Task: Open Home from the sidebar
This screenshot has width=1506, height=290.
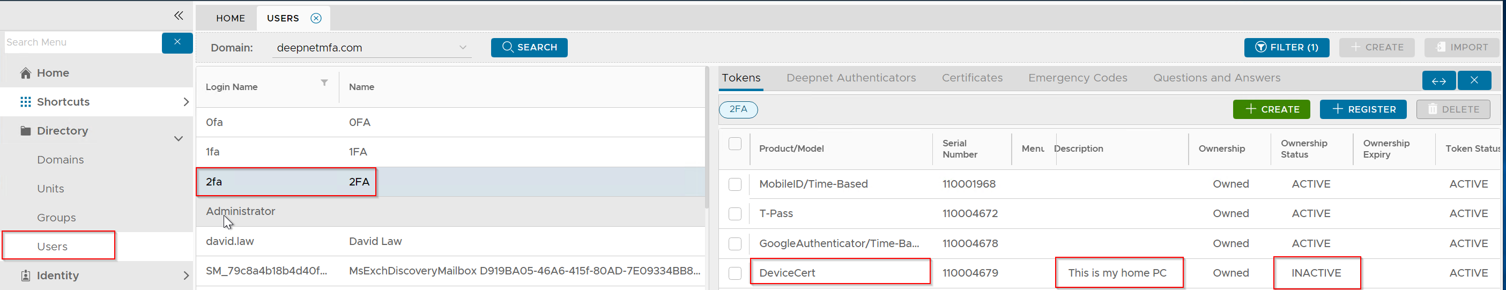Action: (53, 73)
